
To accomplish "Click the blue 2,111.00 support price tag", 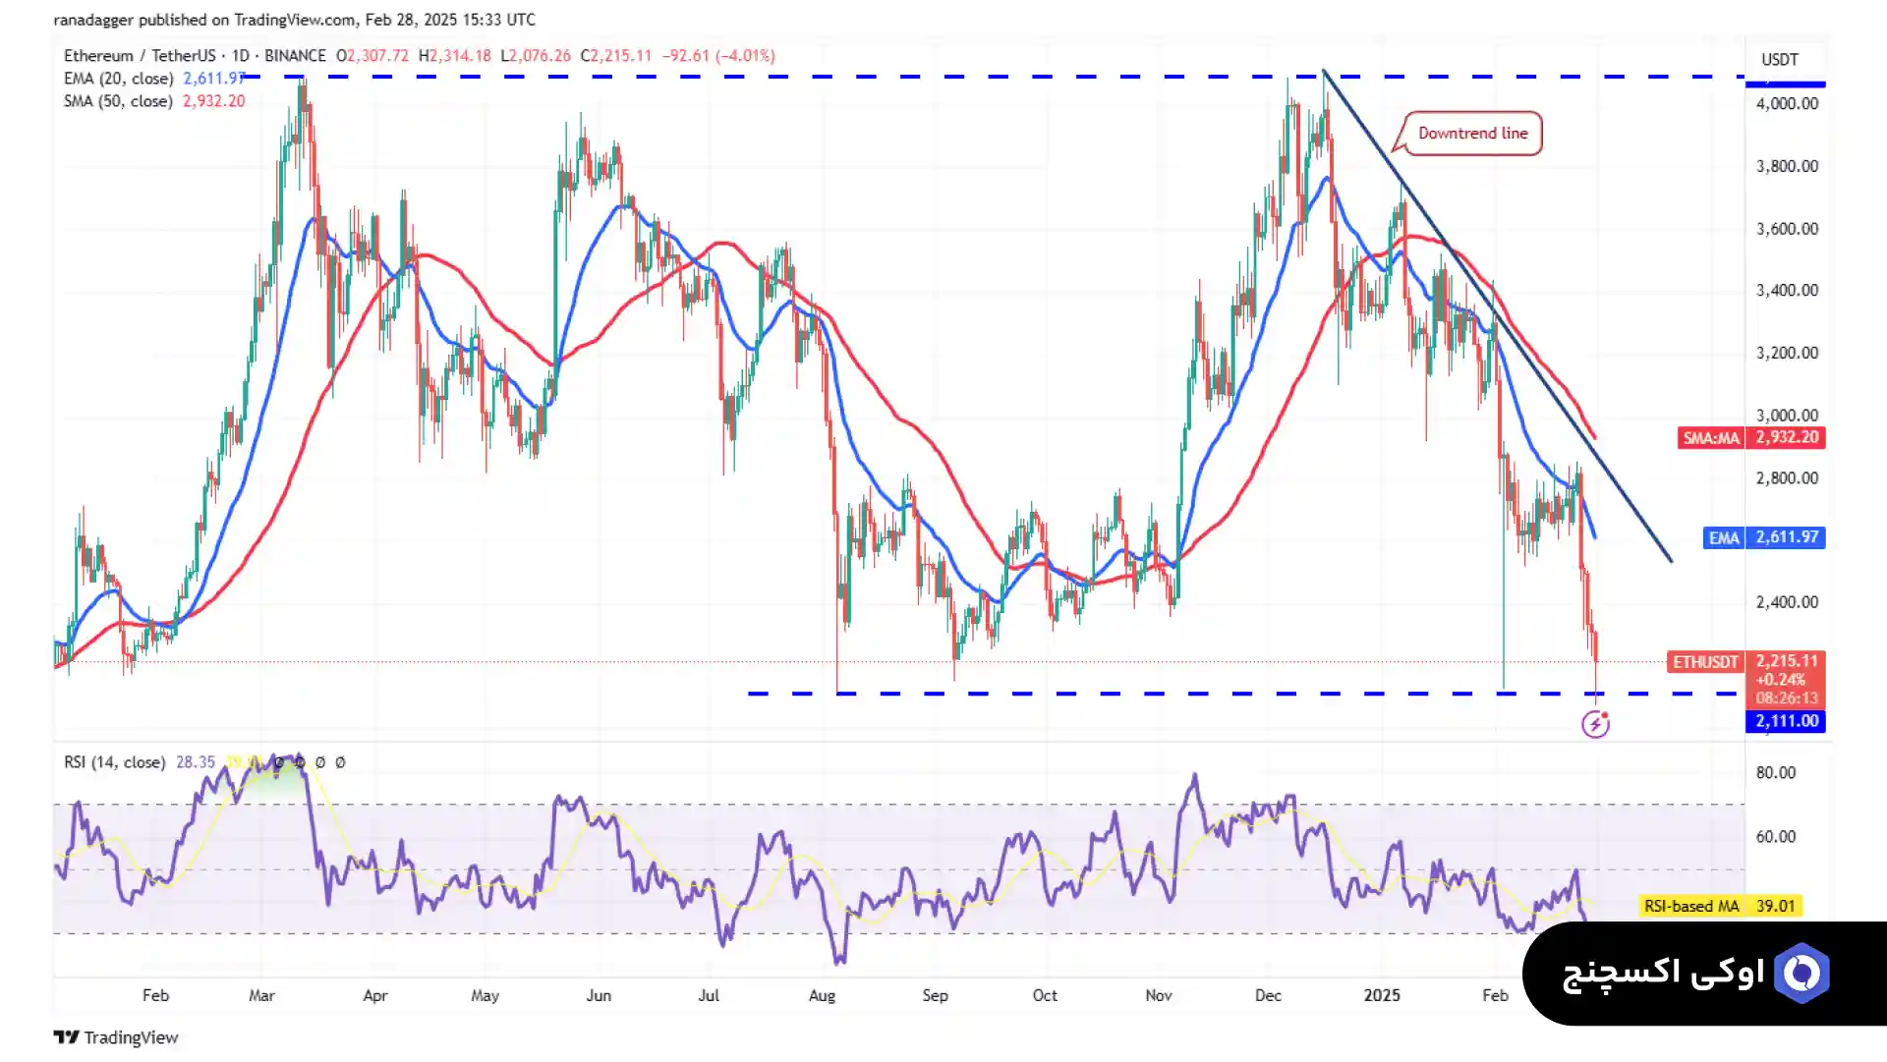I will pos(1786,721).
